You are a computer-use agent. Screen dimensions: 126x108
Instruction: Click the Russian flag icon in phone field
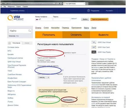(37, 19)
